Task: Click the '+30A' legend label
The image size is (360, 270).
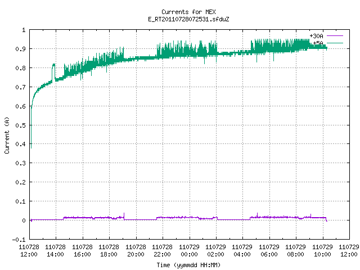Action: (x=316, y=36)
